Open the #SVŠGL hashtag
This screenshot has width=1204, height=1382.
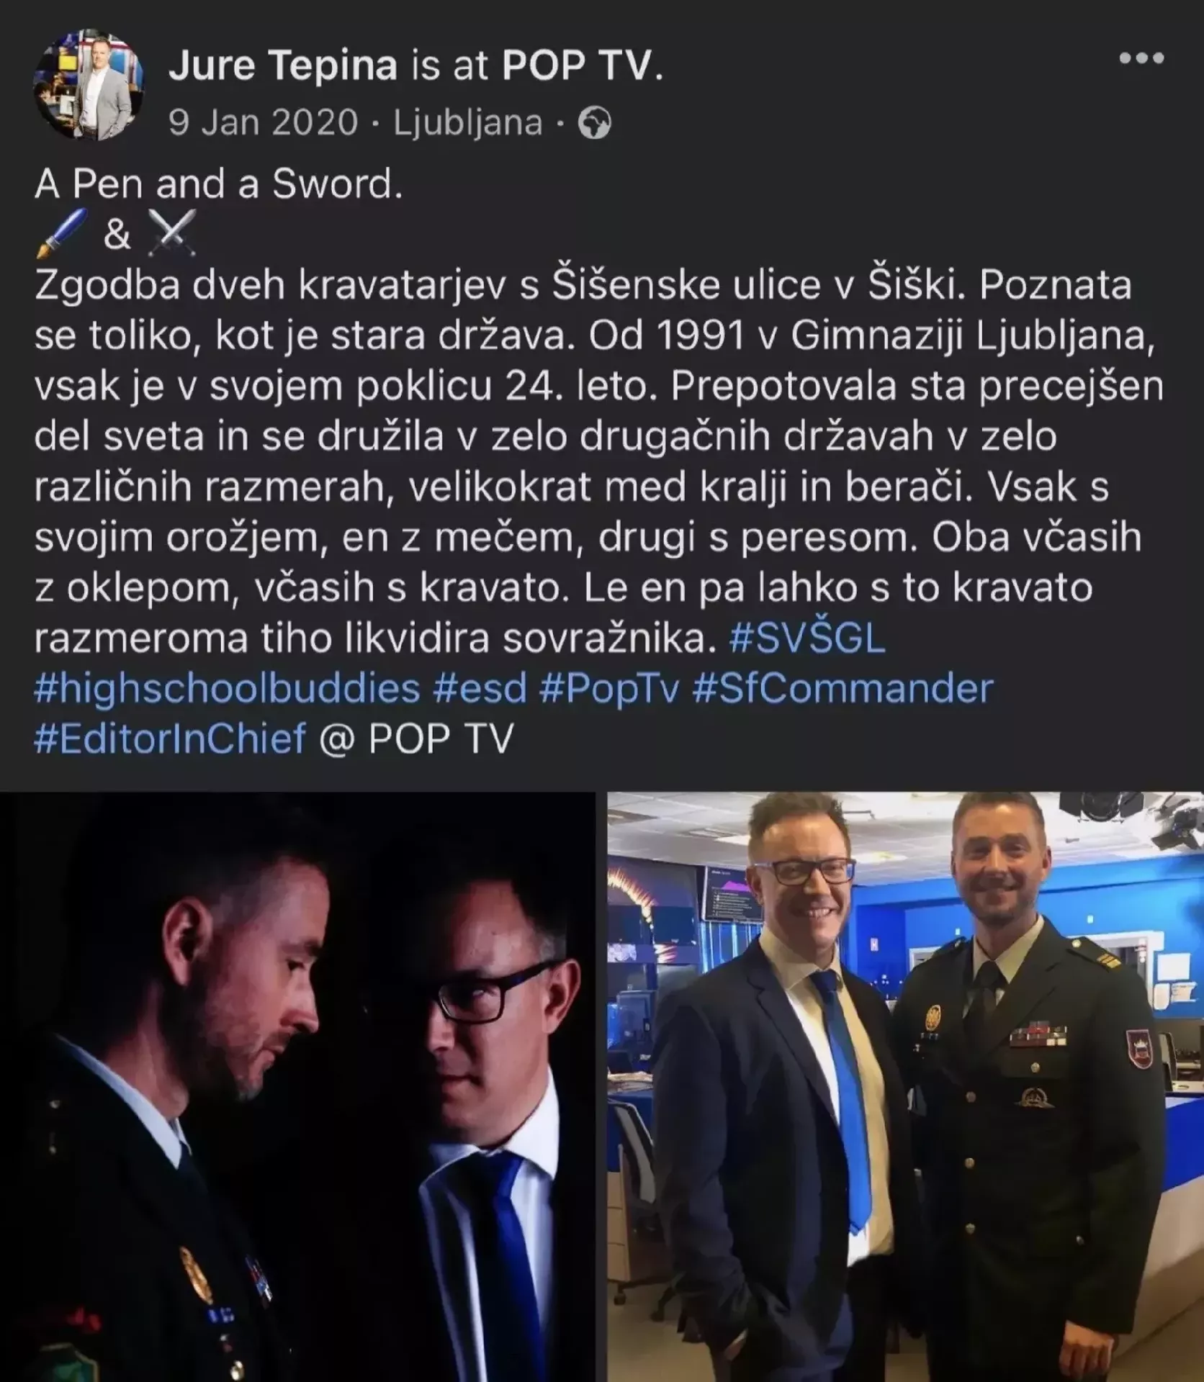tap(807, 638)
